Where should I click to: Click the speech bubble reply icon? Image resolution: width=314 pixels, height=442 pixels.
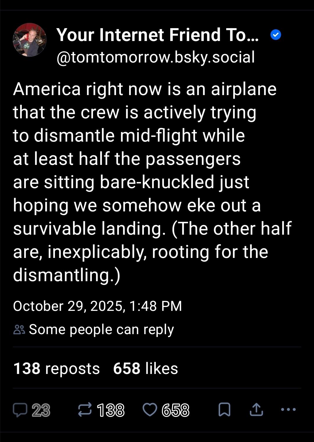coord(20,410)
